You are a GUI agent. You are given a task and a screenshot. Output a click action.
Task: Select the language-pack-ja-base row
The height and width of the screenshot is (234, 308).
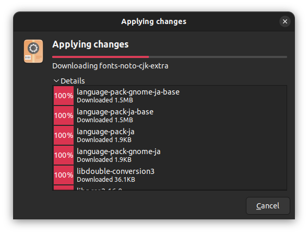pos(170,115)
